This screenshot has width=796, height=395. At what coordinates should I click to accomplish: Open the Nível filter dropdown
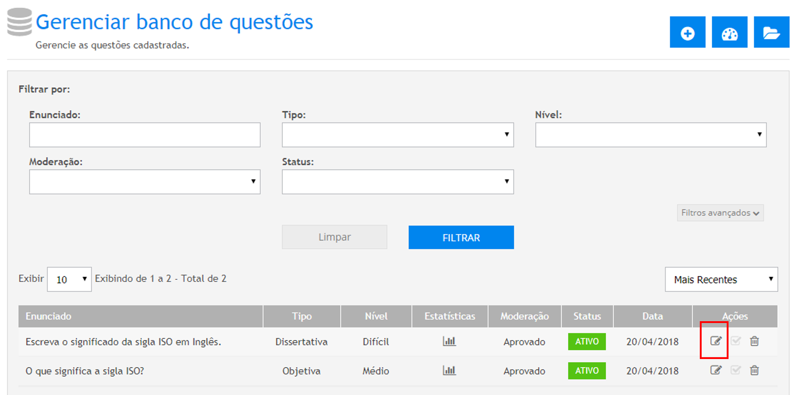coord(651,135)
